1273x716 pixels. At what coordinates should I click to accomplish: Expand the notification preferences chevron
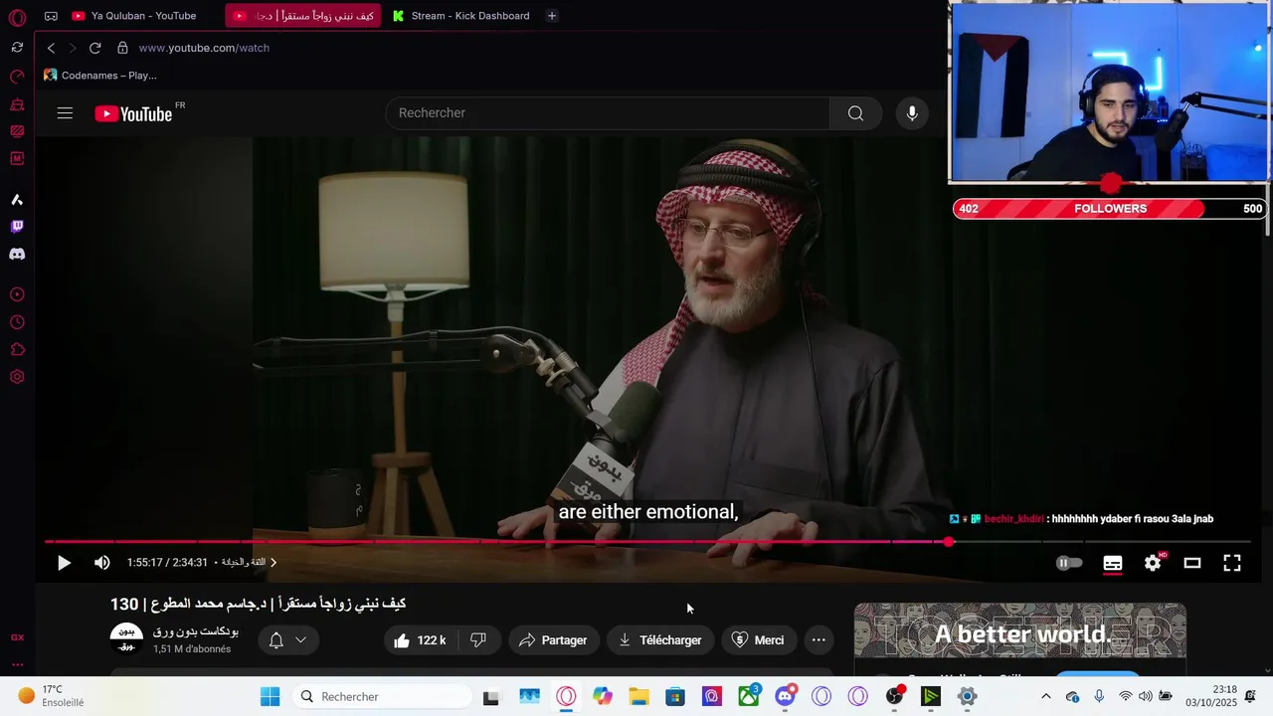(300, 640)
